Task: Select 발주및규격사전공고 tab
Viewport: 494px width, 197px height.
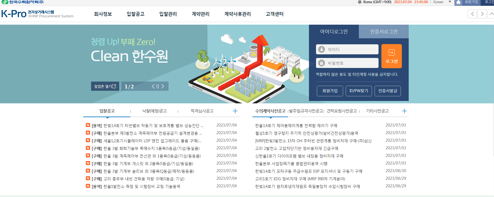Action: tap(306, 111)
